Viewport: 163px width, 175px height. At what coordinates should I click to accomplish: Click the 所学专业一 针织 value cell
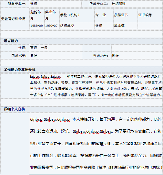56,4
